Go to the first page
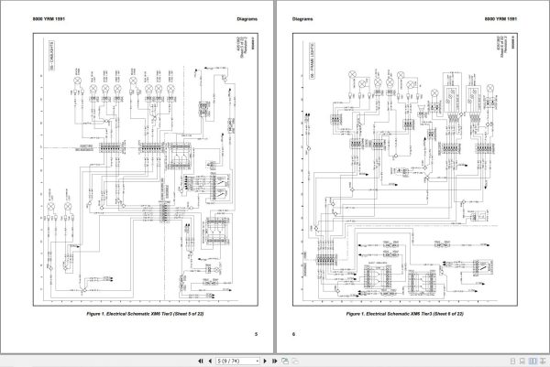This screenshot has height=367, width=550. tap(200, 361)
